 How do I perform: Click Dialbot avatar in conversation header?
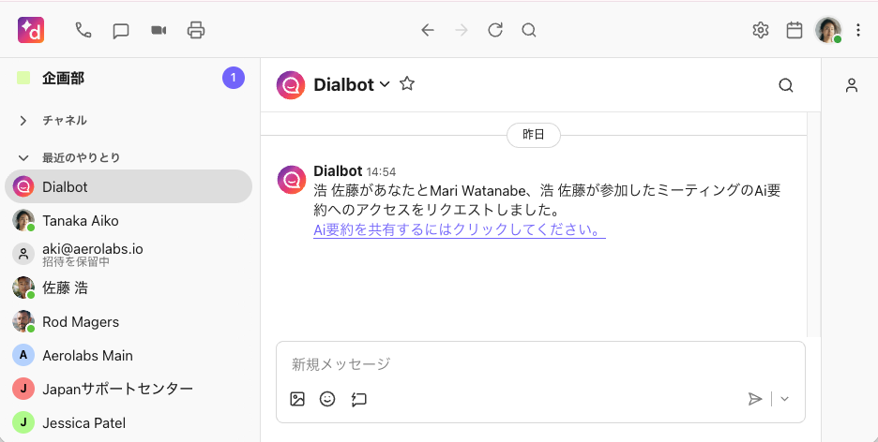(291, 85)
